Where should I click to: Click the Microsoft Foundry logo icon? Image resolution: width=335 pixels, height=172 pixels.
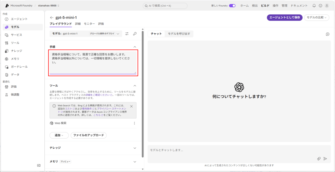[x=7, y=6]
